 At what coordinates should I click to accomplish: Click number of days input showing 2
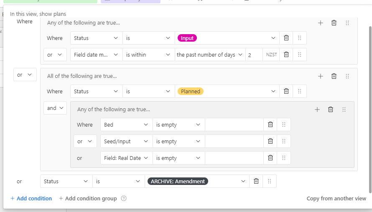pos(254,55)
